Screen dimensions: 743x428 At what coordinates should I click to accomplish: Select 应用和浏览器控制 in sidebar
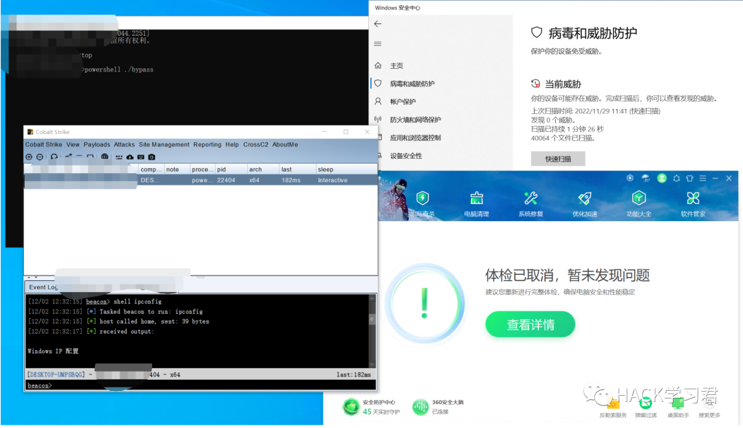tap(415, 137)
